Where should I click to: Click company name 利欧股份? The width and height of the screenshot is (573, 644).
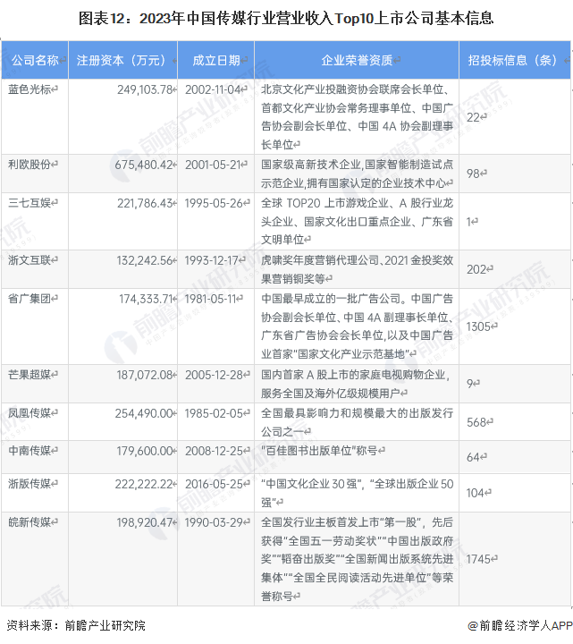coord(29,165)
